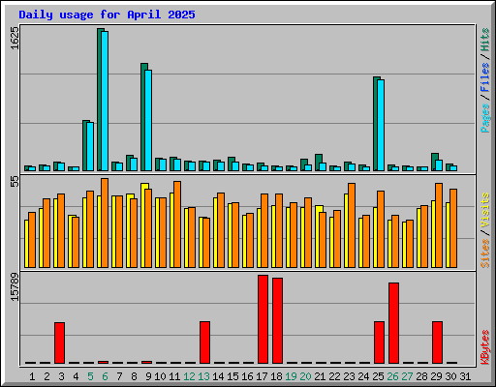Viewport: 496px width, 387px height.
Task: Click the red KBytes bar for day 18
Action: [277, 321]
